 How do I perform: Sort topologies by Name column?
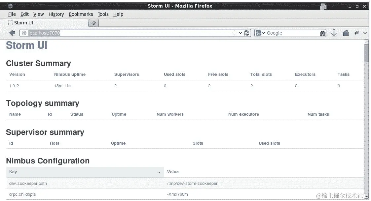click(15, 114)
